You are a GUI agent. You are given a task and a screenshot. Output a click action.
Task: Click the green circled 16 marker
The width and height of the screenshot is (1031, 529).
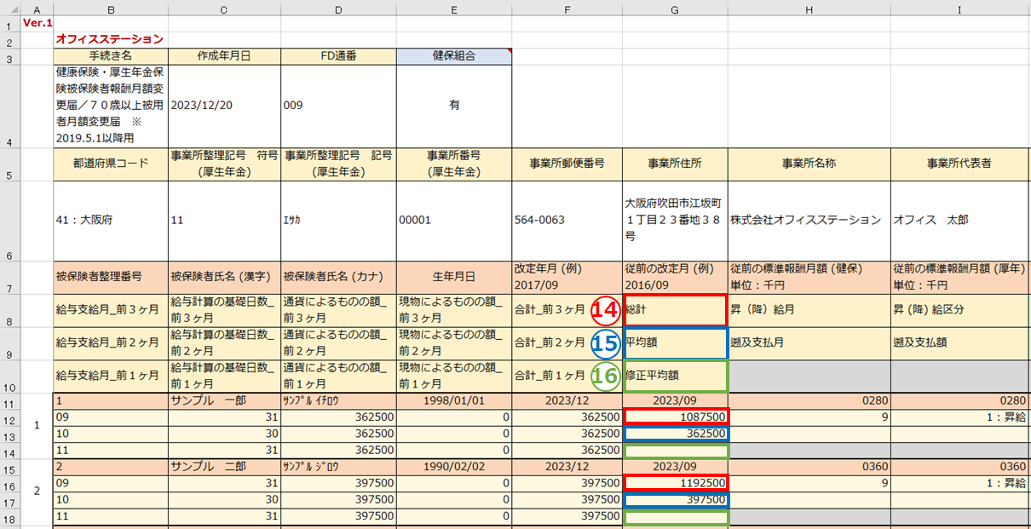point(603,375)
